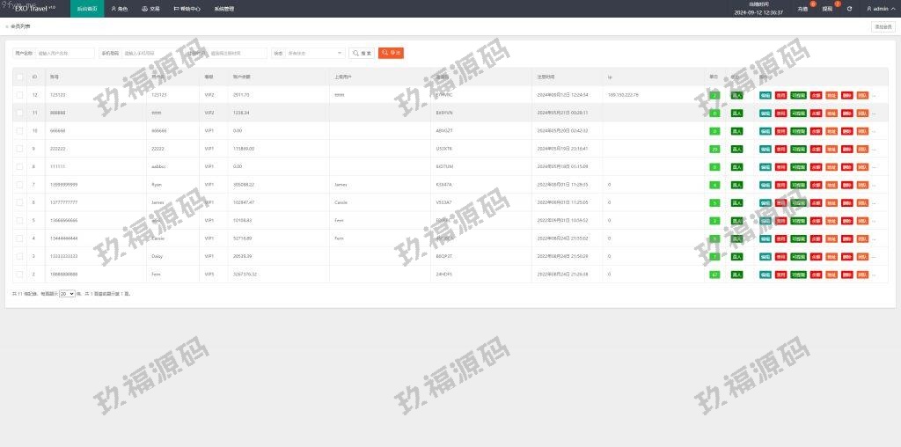Open the status filter dropdown
901x447 pixels.
coord(315,53)
